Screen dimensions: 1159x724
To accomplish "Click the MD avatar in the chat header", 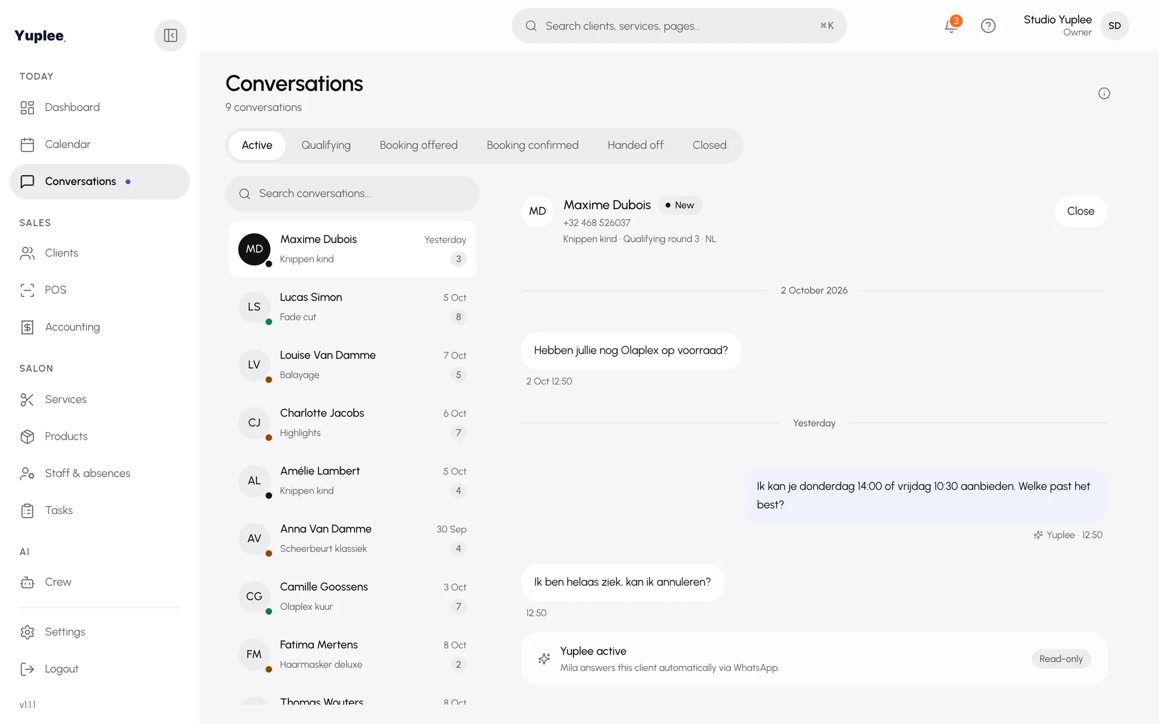I will point(537,211).
